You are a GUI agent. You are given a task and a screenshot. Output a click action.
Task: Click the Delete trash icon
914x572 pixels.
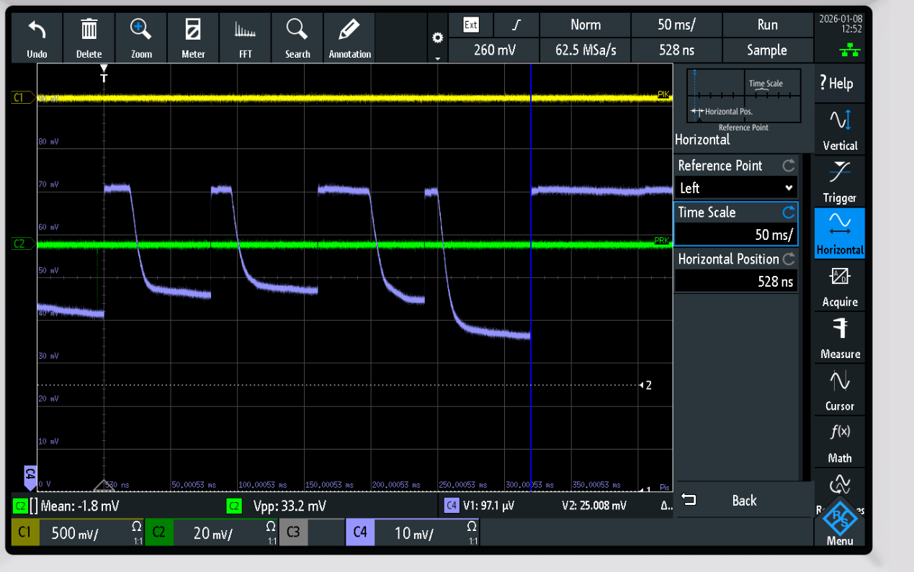[x=89, y=37]
